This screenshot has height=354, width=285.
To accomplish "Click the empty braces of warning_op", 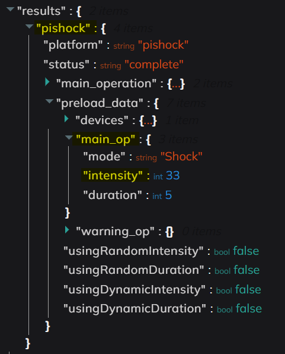I will [169, 232].
